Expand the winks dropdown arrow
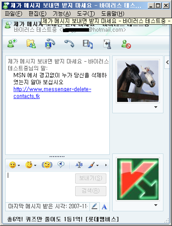 35,165
